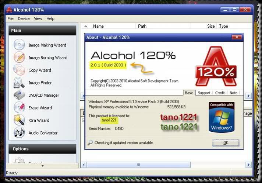262x183 pixels.
Task: Collapse the Main panel header
Action: tap(42, 30)
